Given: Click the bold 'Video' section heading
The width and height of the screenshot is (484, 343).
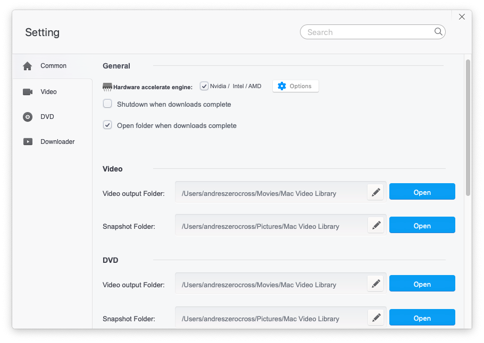Looking at the screenshot, I should click(x=113, y=169).
